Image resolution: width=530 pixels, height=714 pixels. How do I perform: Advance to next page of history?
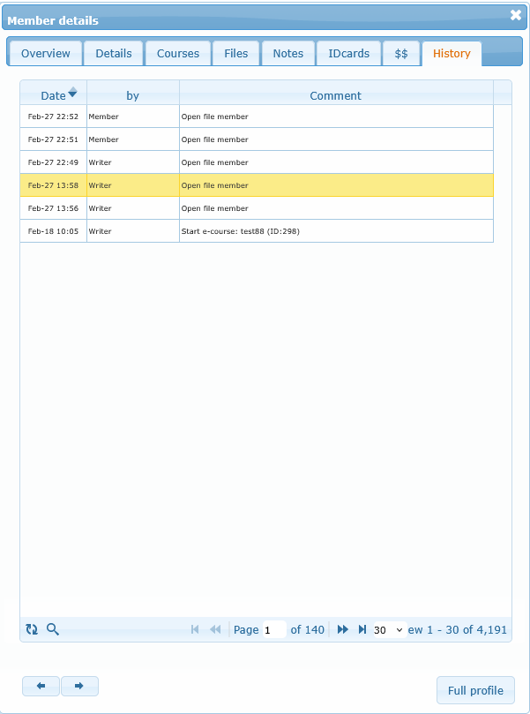point(343,629)
